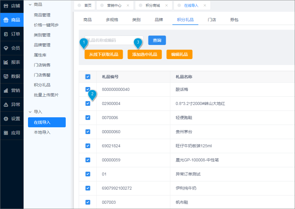Click the 礼品名称 column header
Image resolution: width=295 pixels, height=209 pixels.
(x=184, y=77)
